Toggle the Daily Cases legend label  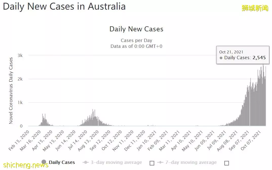62,162
